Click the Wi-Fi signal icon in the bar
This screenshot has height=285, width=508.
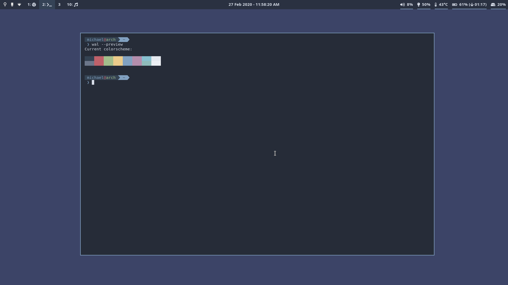coord(19,4)
